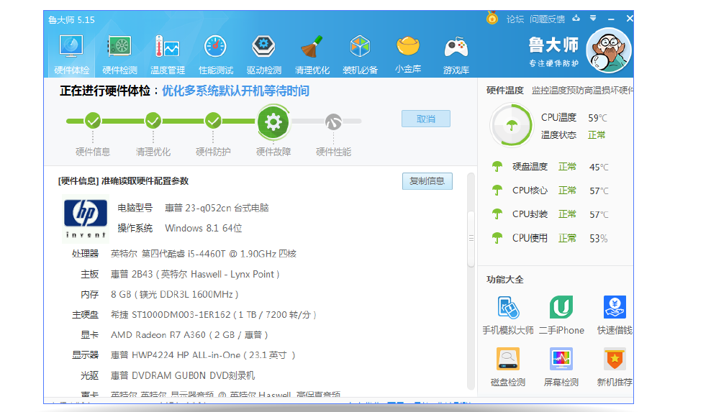Open the 论坛 forum link
This screenshot has width=711, height=412.
[515, 19]
